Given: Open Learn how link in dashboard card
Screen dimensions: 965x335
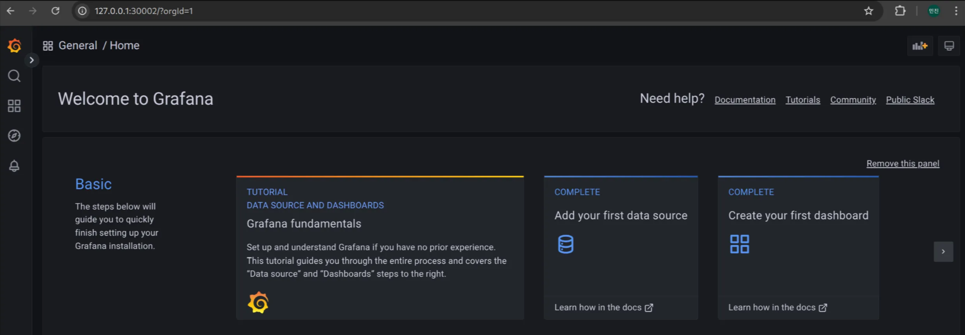Looking at the screenshot, I should 778,307.
